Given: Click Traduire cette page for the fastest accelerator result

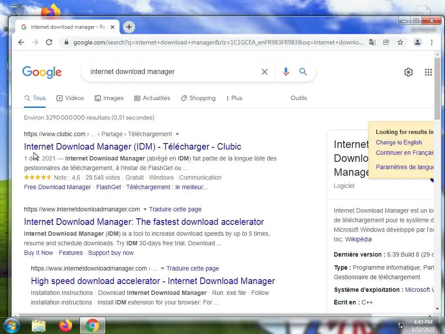Looking at the screenshot, I should (x=176, y=209).
